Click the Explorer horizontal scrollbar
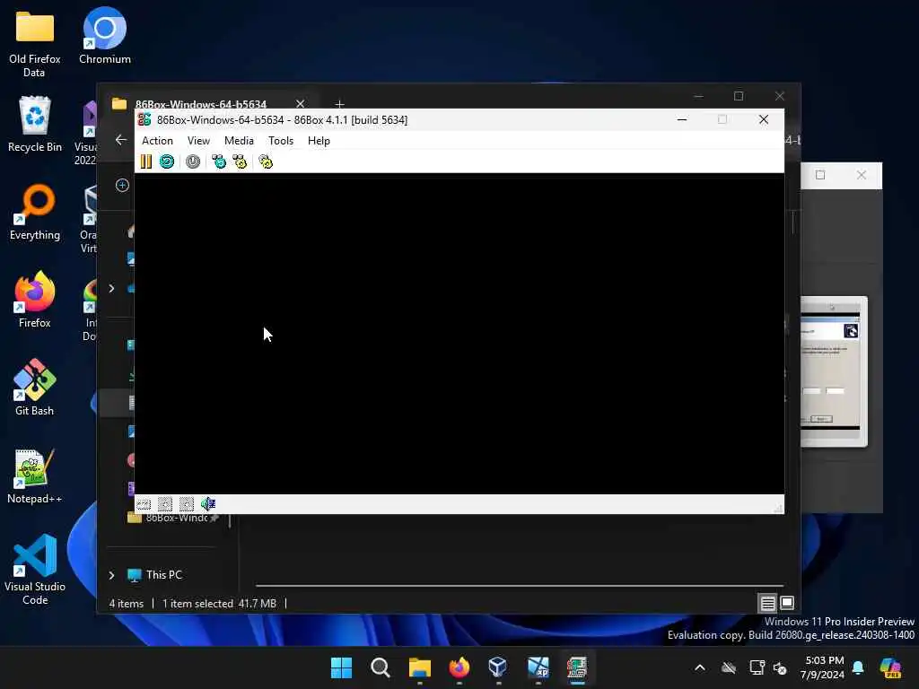This screenshot has width=919, height=689. pos(520,585)
